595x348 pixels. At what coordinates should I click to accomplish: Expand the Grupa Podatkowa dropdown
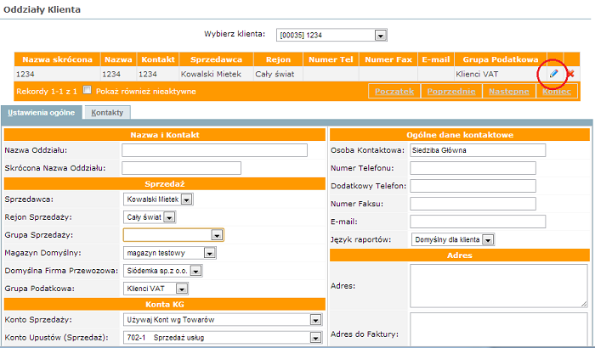coord(156,289)
